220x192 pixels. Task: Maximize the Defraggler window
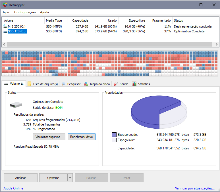[201, 5]
